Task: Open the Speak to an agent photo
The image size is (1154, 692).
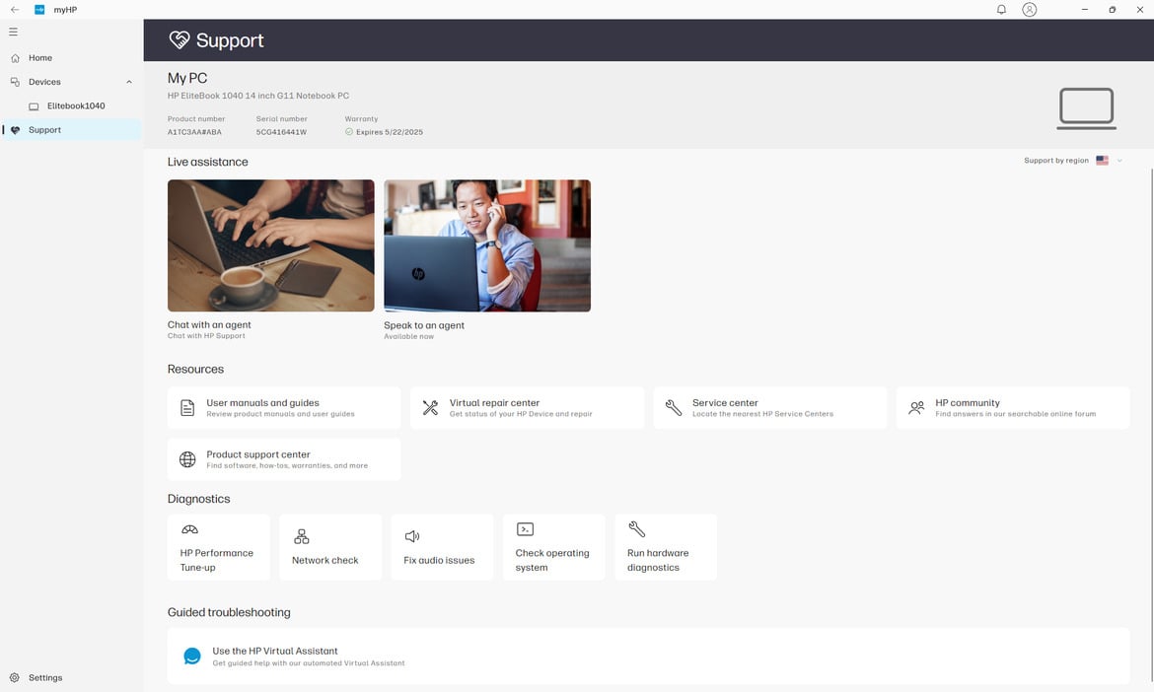Action: 487,245
